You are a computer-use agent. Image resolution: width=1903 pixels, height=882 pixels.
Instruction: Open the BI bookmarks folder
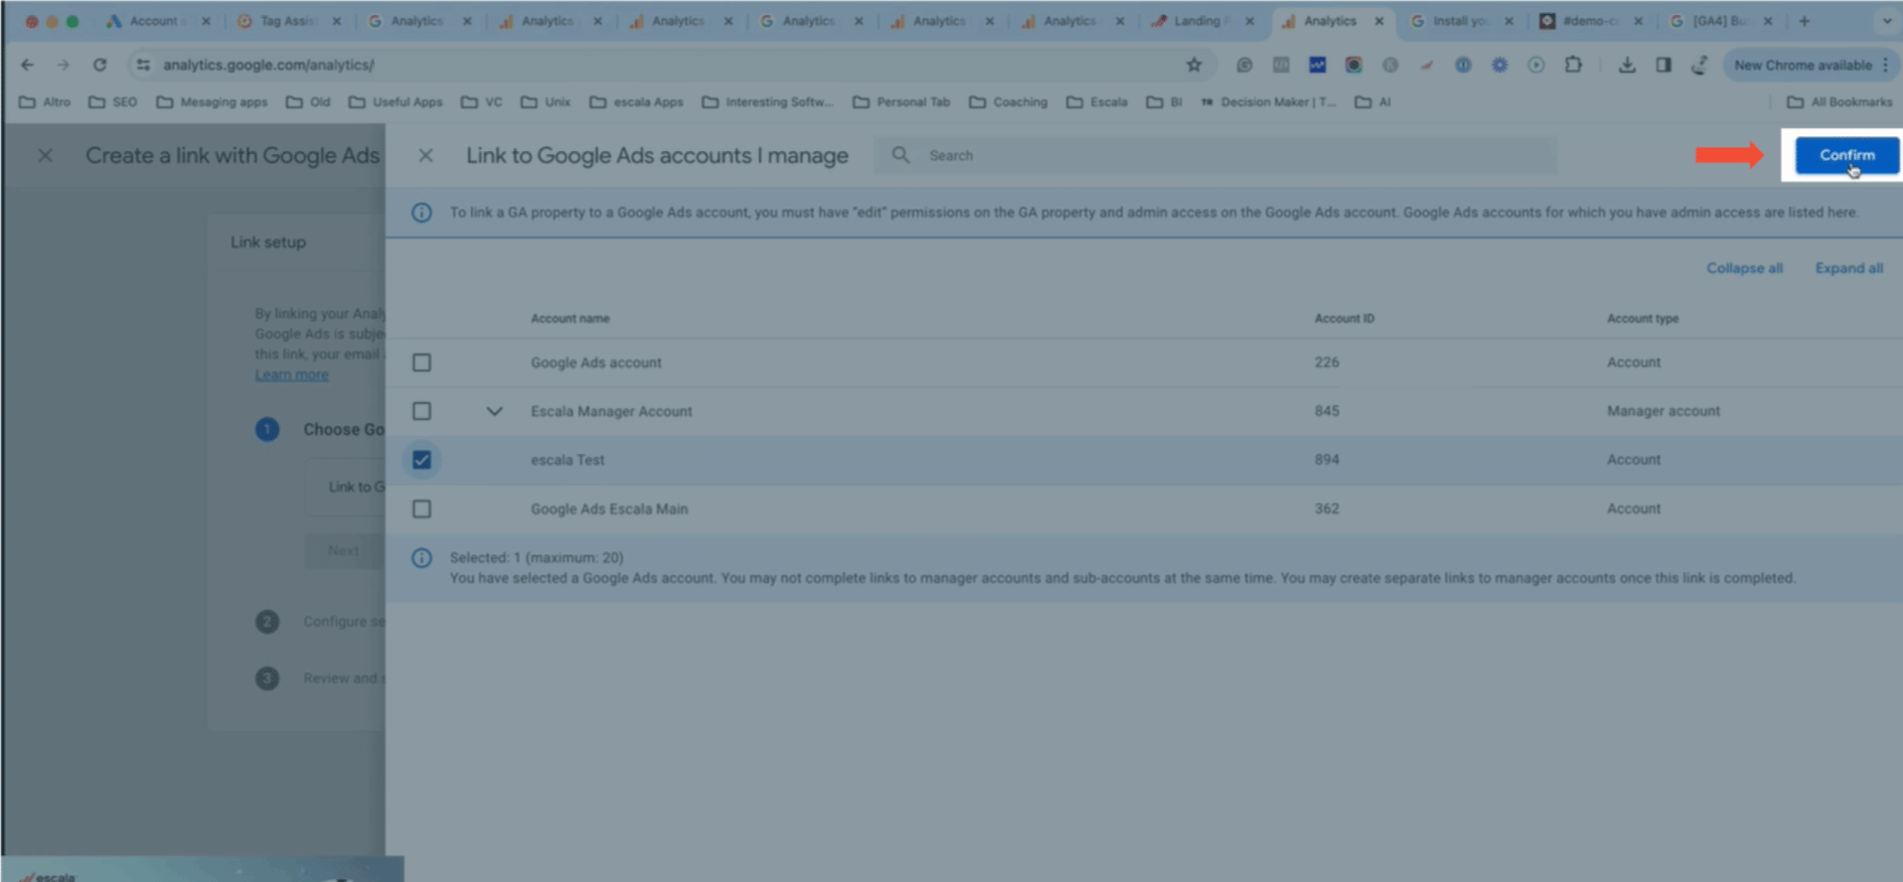(1165, 101)
